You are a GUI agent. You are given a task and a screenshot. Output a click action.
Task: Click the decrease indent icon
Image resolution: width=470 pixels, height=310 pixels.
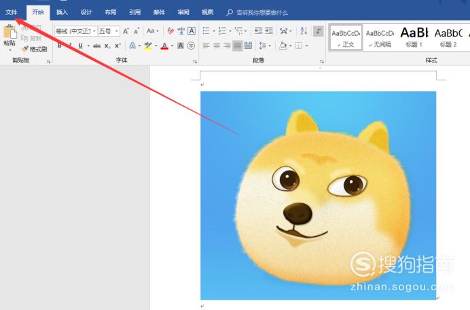click(x=258, y=31)
